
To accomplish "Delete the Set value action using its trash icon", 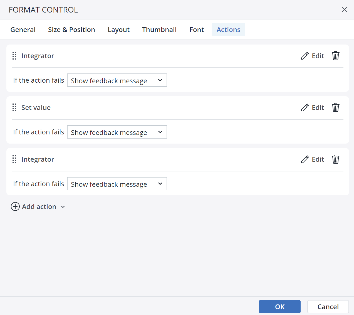I will click(x=336, y=107).
